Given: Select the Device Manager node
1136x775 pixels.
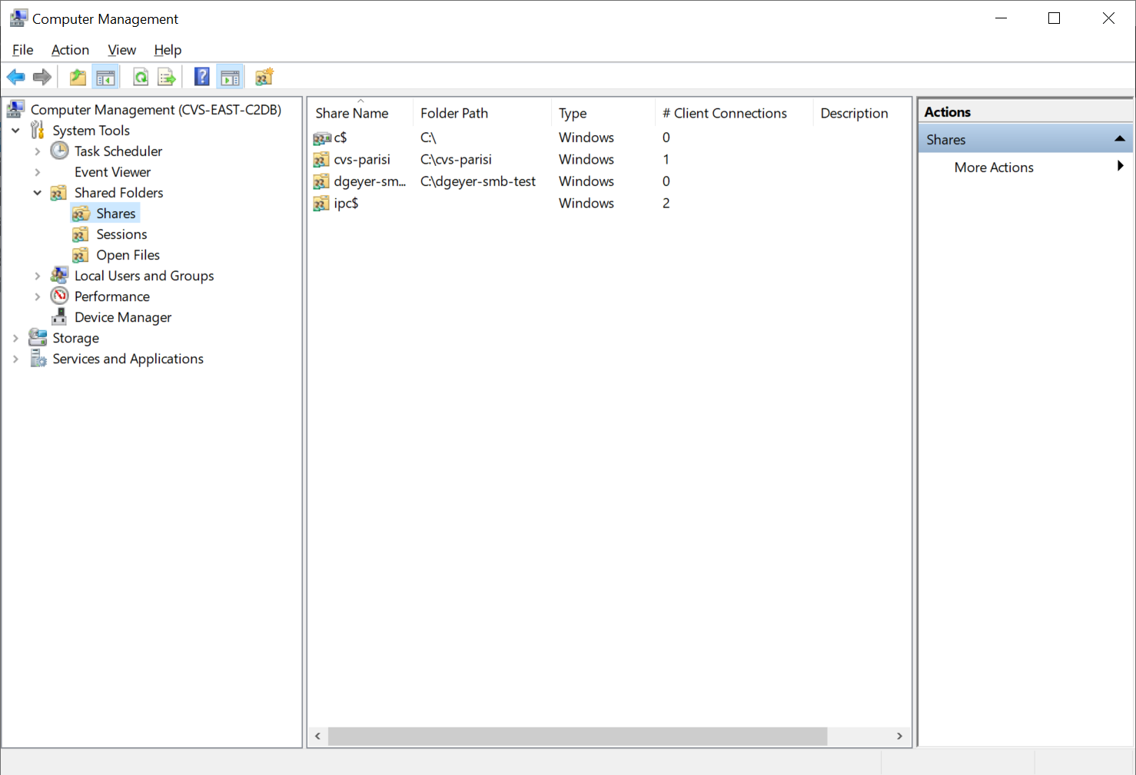Looking at the screenshot, I should pos(122,317).
